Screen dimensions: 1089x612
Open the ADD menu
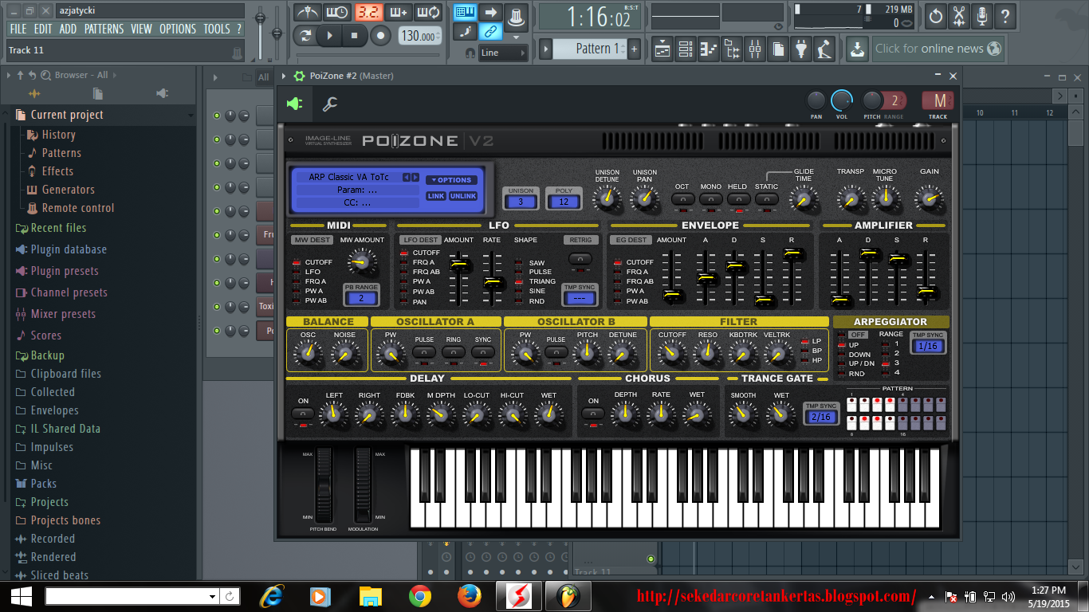[68, 29]
